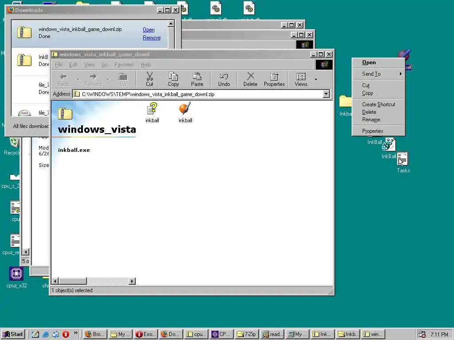The height and width of the screenshot is (340, 454).
Task: Click the Paste clipboard toolbar button
Action: (197, 79)
